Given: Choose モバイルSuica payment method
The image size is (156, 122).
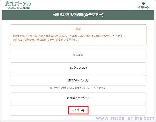Looking at the screenshot, I should pyautogui.click(x=78, y=68).
